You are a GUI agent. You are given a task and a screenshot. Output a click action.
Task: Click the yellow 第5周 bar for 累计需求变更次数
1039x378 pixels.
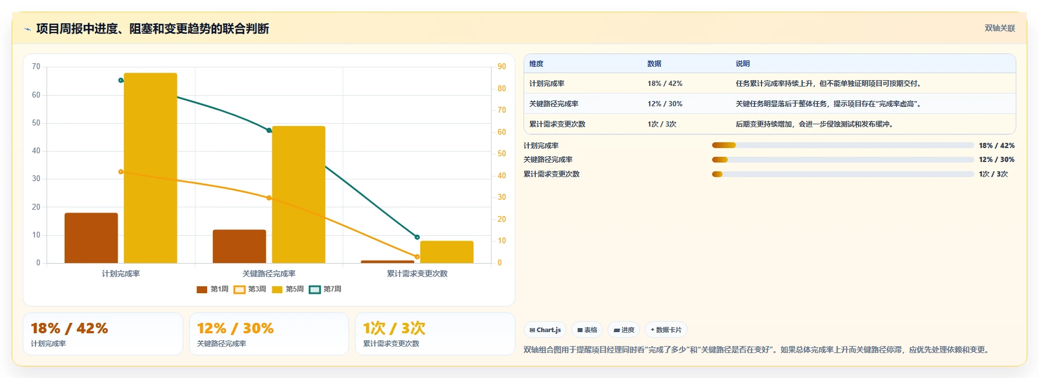(447, 252)
